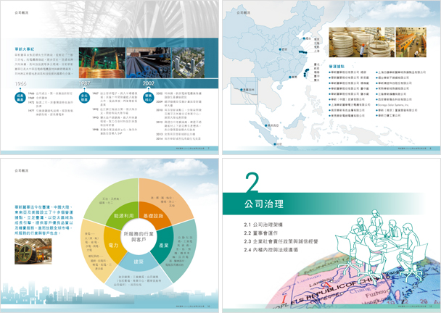Select the cable drum factory photo

[x=33, y=251]
